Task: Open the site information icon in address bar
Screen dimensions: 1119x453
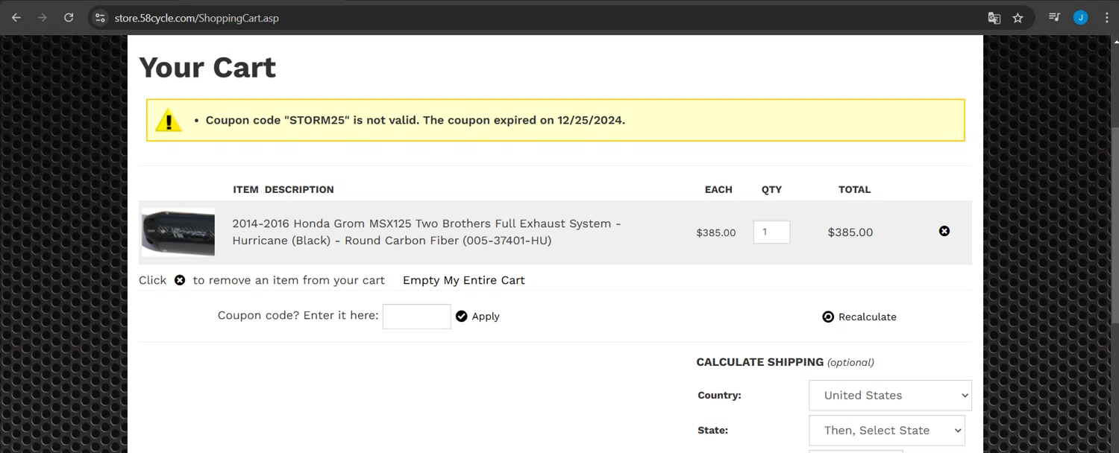Action: [x=100, y=18]
